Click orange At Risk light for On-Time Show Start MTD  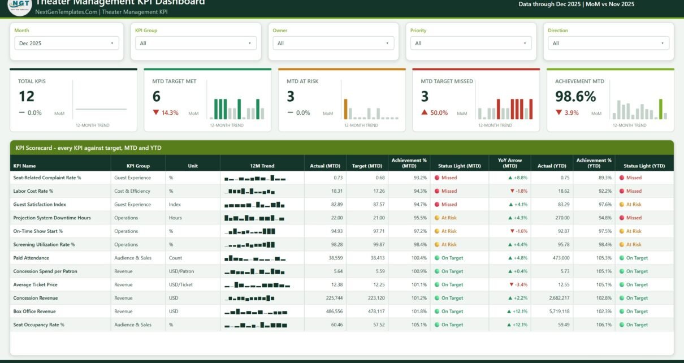click(x=436, y=231)
